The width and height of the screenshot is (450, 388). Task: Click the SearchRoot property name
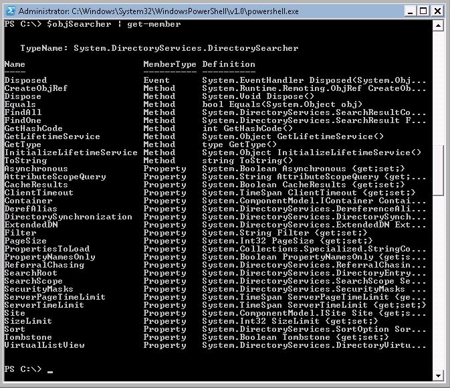30,273
